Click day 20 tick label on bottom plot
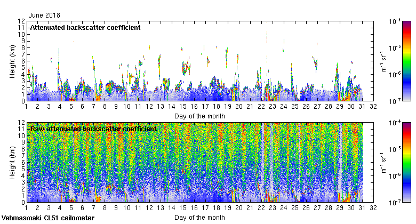Image resolution: width=416 pixels, height=224 pixels. (x=239, y=208)
